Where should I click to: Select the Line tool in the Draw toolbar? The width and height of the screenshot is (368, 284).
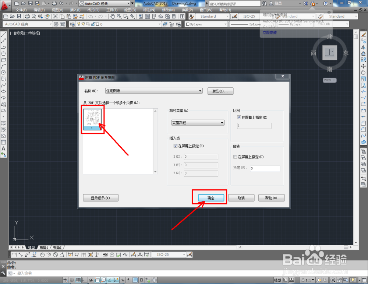3,34
